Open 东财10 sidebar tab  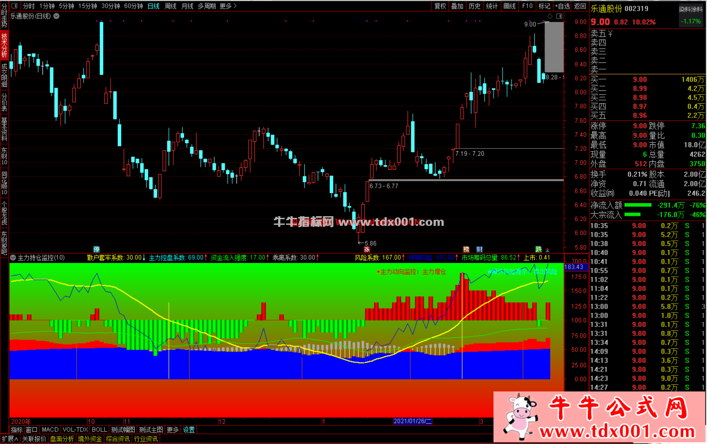click(4, 156)
